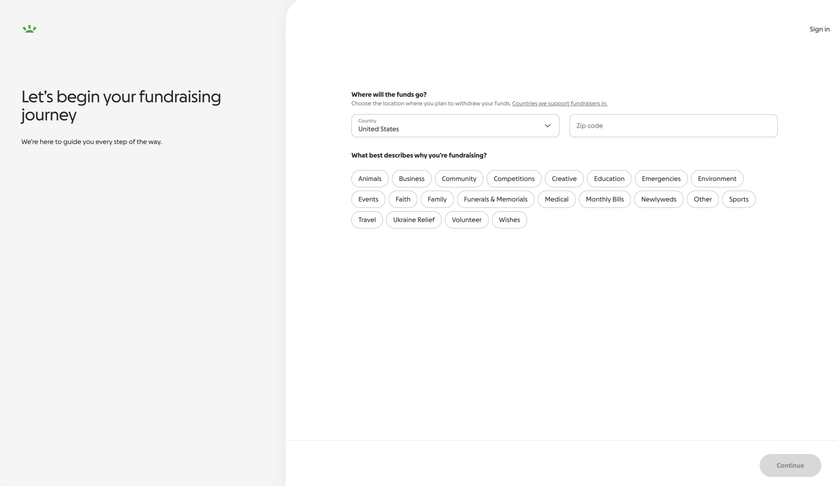Open the Sign in link
This screenshot has width=837, height=486.
[x=819, y=29]
